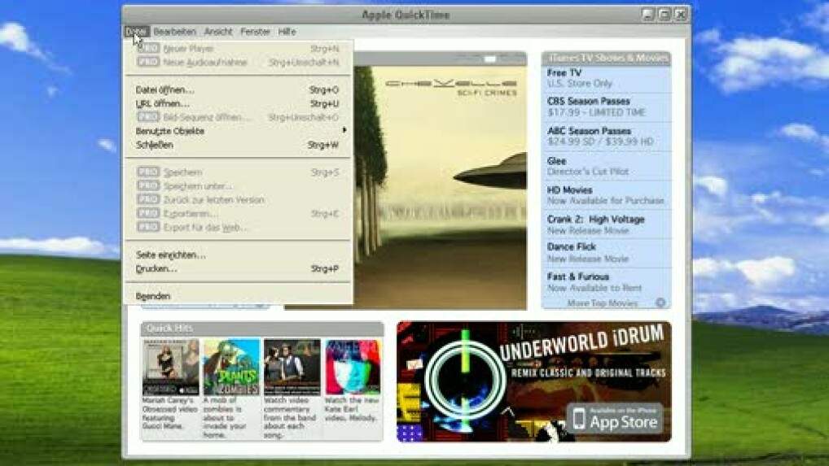Expand the Benutzte Objekte submenu arrow
The height and width of the screenshot is (466, 829).
coord(344,131)
